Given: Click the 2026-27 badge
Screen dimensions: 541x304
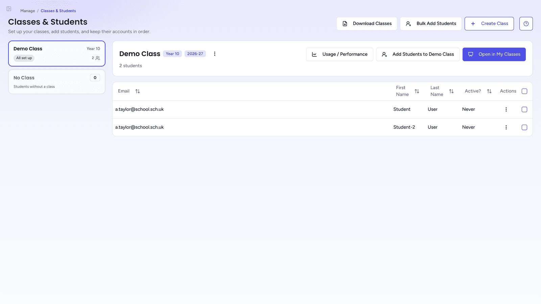Looking at the screenshot, I should [195, 54].
